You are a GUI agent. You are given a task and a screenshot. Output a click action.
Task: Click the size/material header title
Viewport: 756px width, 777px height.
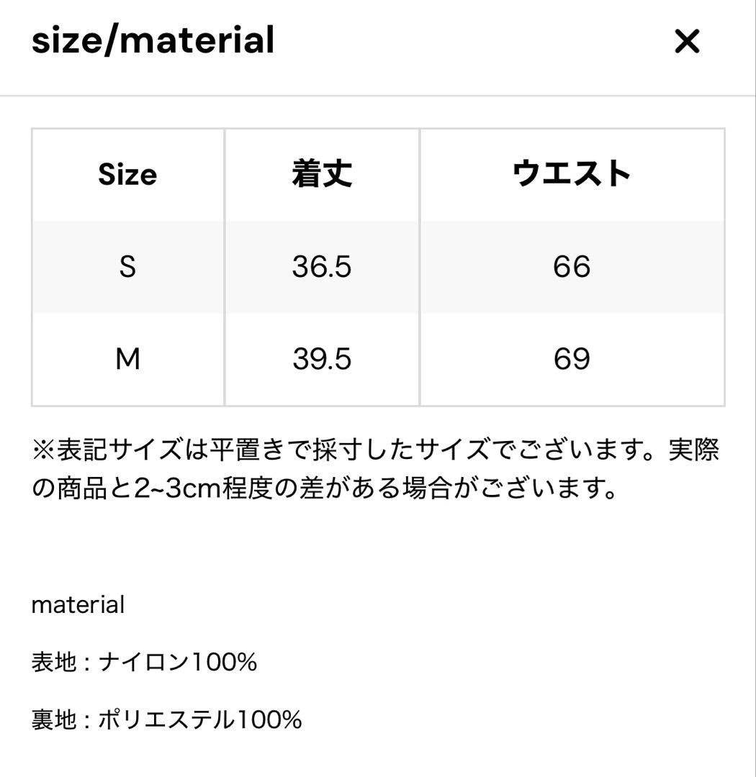pos(151,40)
